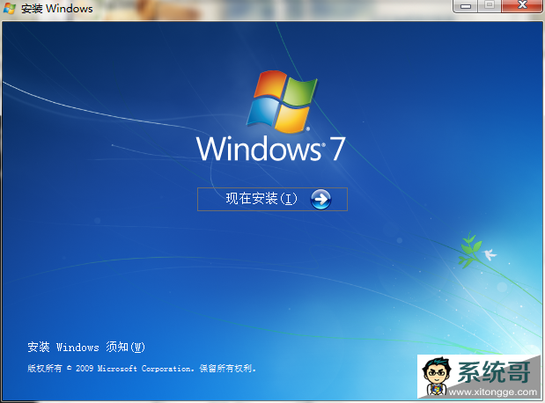Screen dimensions: 545x403
Task: Click the copyright text 版权所有 2009 Microsoft Corporation
Action: (142, 369)
